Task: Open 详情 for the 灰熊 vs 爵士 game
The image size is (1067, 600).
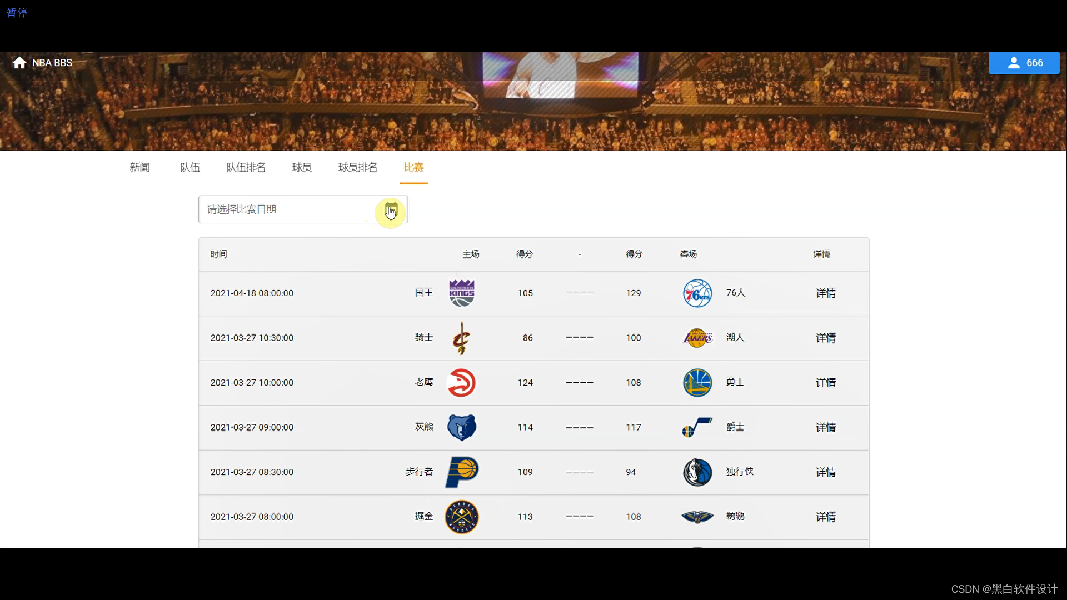Action: click(825, 427)
